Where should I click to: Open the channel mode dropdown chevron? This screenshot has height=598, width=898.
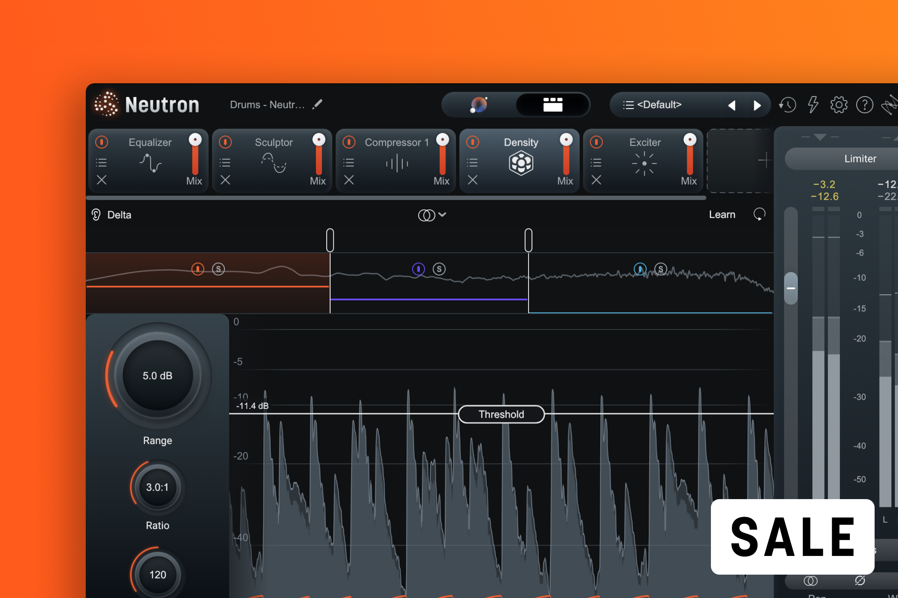pyautogui.click(x=442, y=214)
